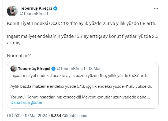Click the author name inside the quoted tweet

tap(34, 69)
